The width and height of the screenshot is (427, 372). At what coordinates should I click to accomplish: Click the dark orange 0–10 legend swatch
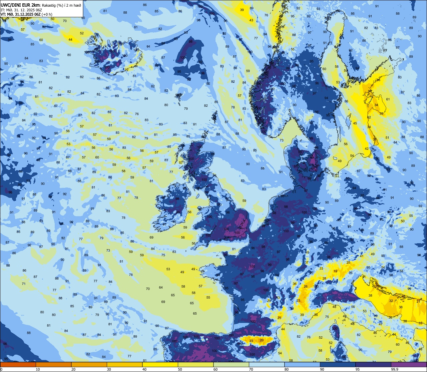coord(18,364)
